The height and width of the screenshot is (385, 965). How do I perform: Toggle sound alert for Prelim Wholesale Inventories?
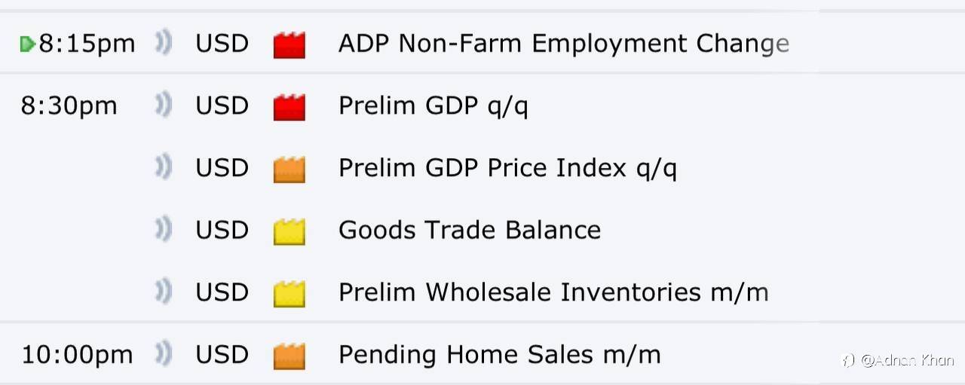click(163, 291)
